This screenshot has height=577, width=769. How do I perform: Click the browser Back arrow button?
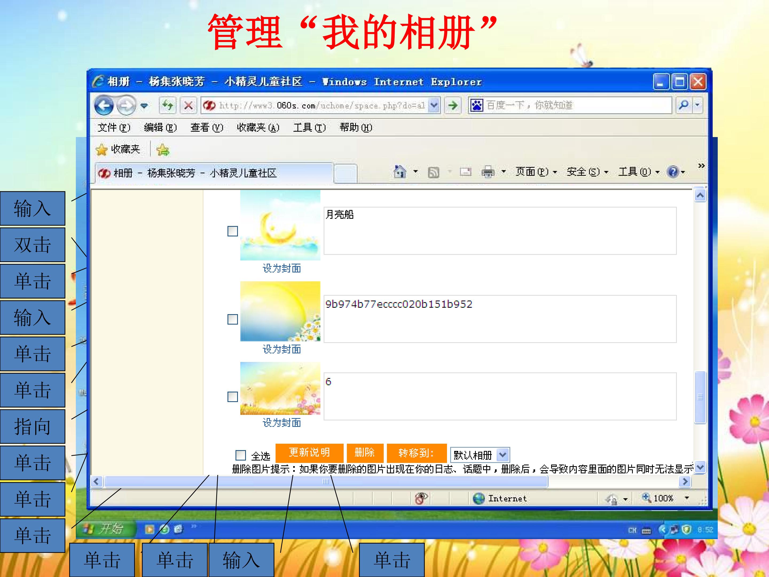pyautogui.click(x=104, y=106)
